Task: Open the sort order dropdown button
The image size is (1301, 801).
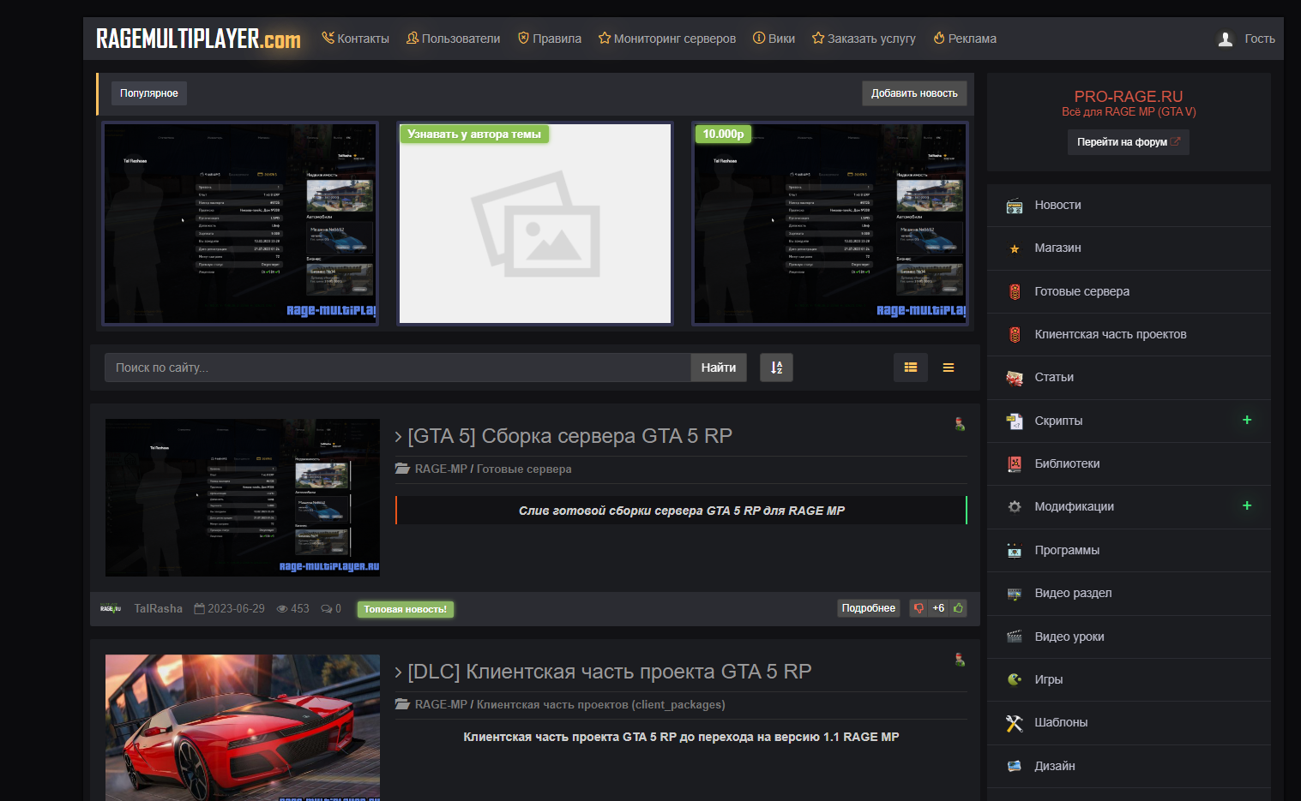Action: 776,368
